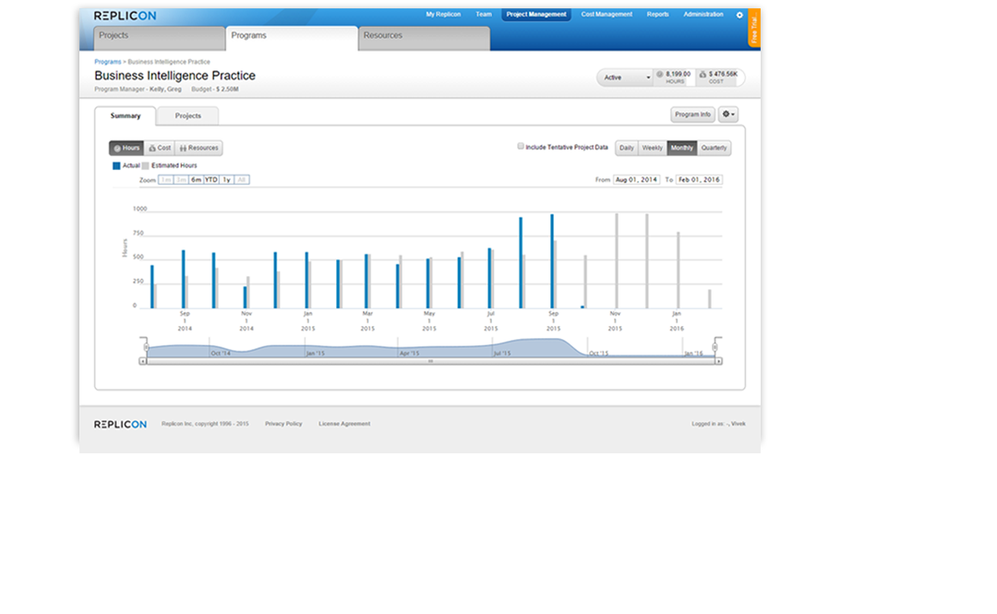Zoom chart to YTD
This screenshot has height=614, width=997.
211,180
